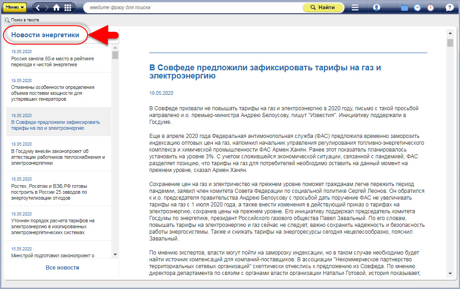Click the clock history icon
This screenshot has width=460, height=289.
(x=417, y=8)
